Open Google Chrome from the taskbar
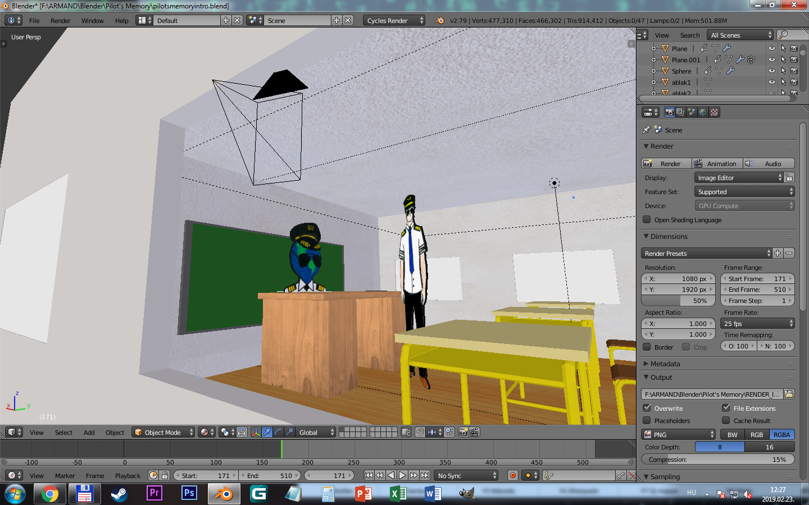The height and width of the screenshot is (505, 809). [x=49, y=494]
